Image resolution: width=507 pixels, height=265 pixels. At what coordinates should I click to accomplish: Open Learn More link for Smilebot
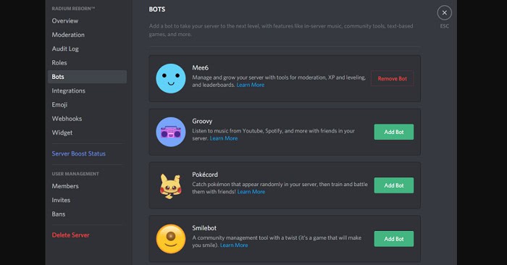point(234,245)
